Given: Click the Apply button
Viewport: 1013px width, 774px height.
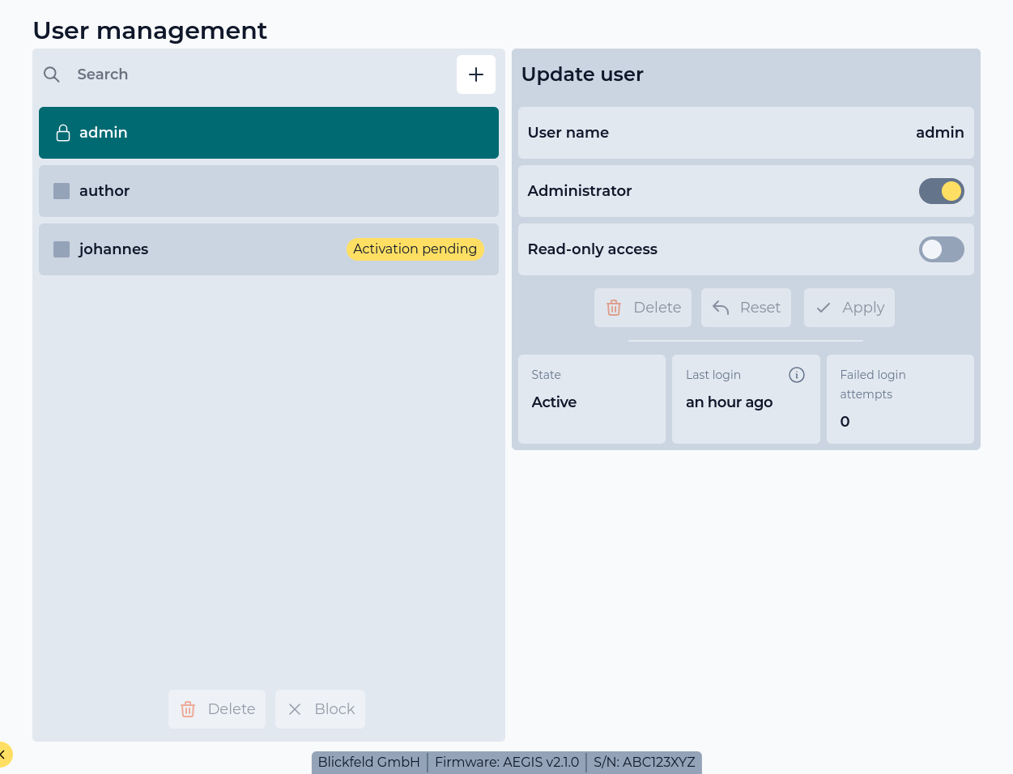Looking at the screenshot, I should (849, 308).
